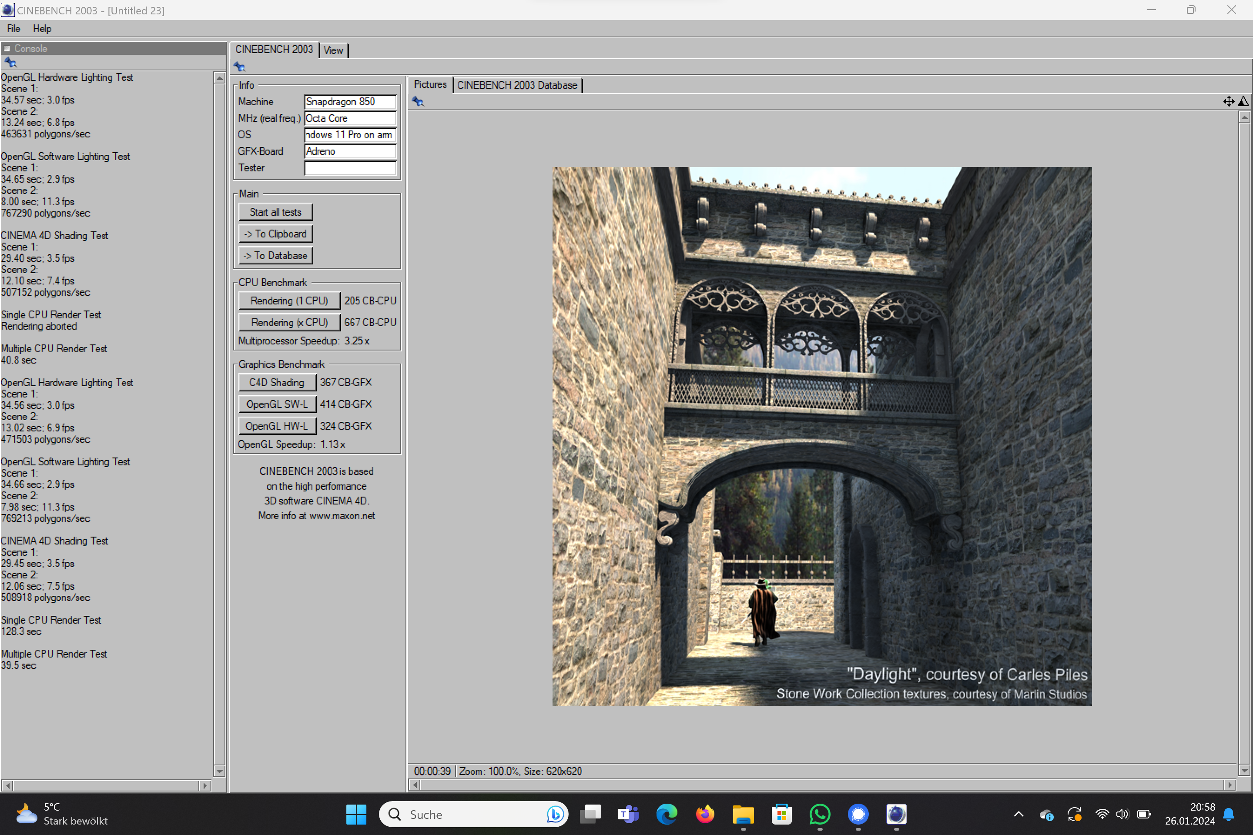
Task: Switch to the View tab
Action: [x=333, y=50]
